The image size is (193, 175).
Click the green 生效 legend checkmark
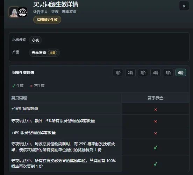[14, 86]
